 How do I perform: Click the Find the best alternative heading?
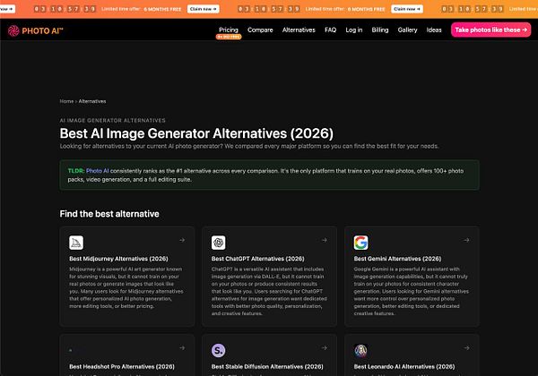[109, 214]
